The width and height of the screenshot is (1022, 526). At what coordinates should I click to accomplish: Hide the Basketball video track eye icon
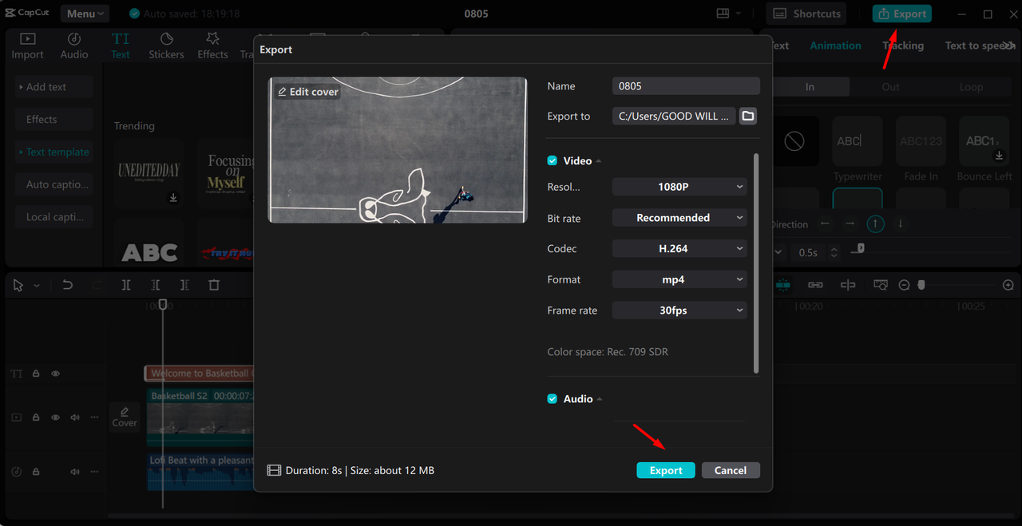point(56,417)
